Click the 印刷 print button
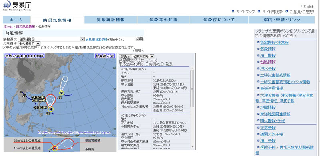 (140, 39)
